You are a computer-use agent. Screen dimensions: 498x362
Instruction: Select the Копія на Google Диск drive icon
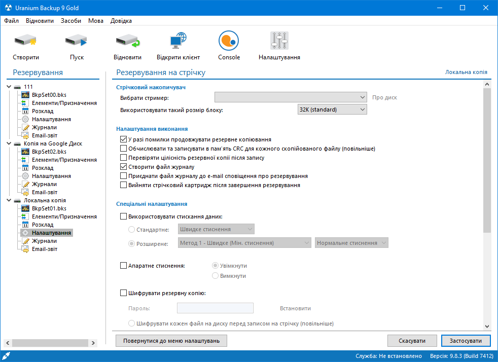[17, 144]
